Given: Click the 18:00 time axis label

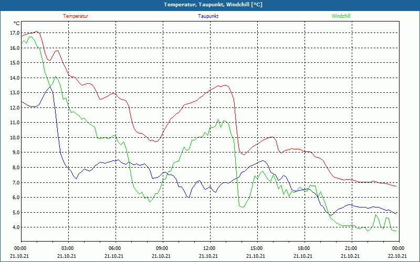Looking at the screenshot, I should pyautogui.click(x=304, y=248).
